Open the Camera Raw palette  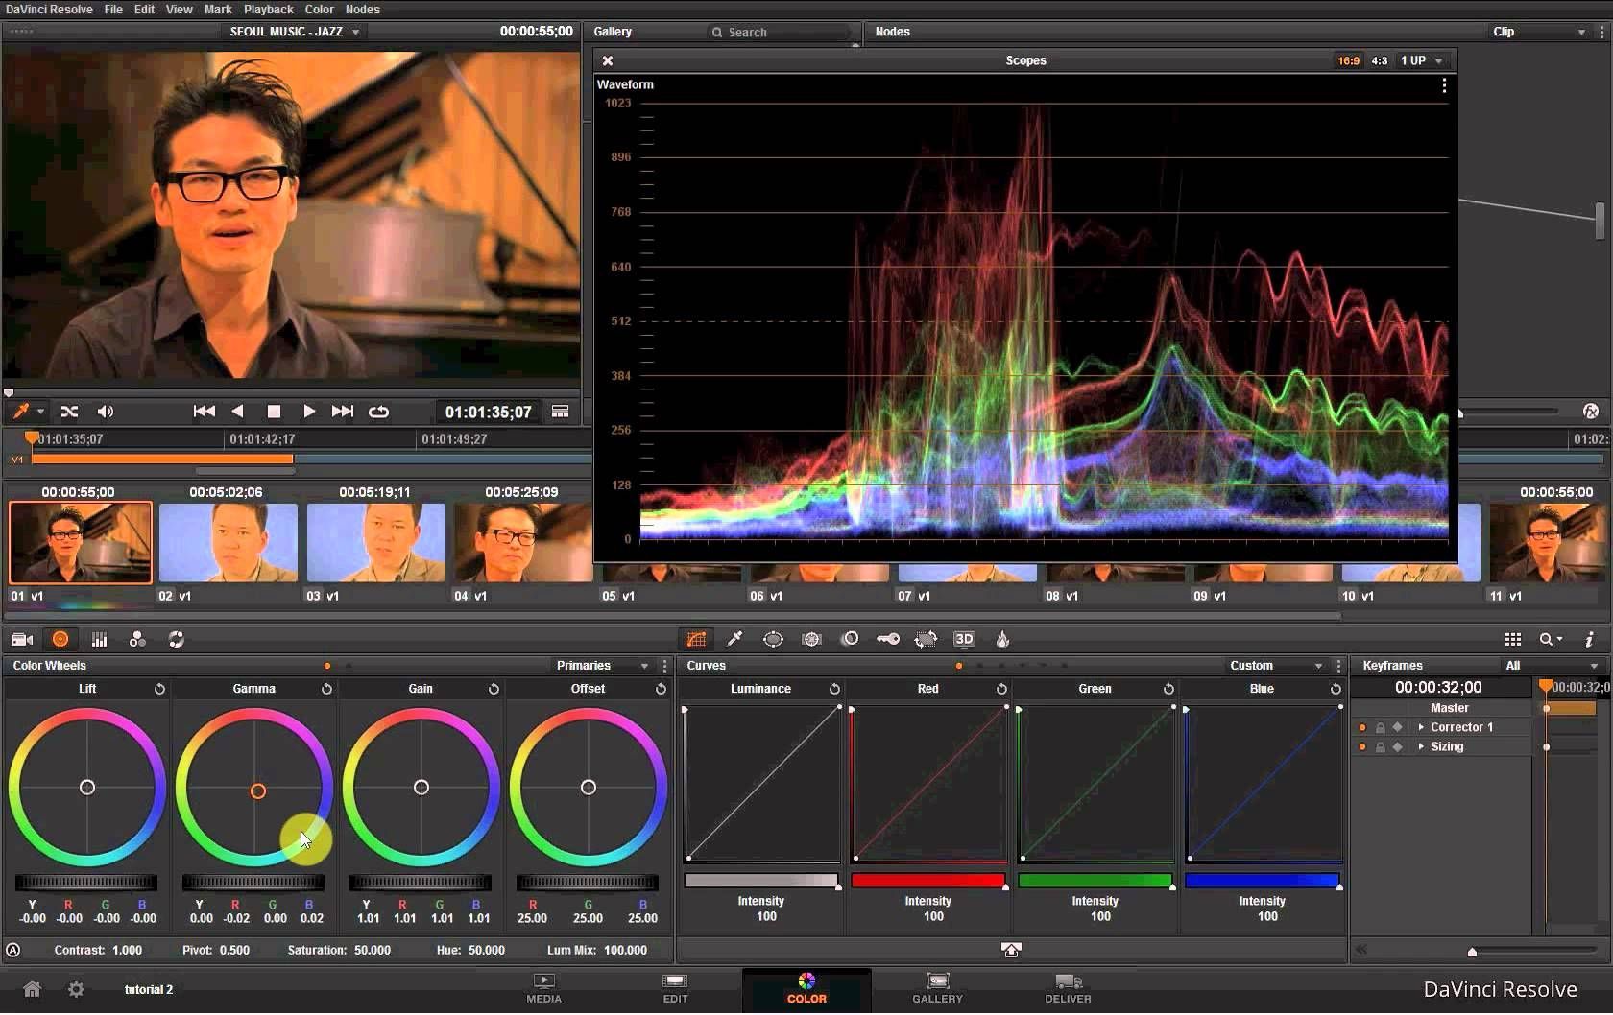(x=21, y=639)
